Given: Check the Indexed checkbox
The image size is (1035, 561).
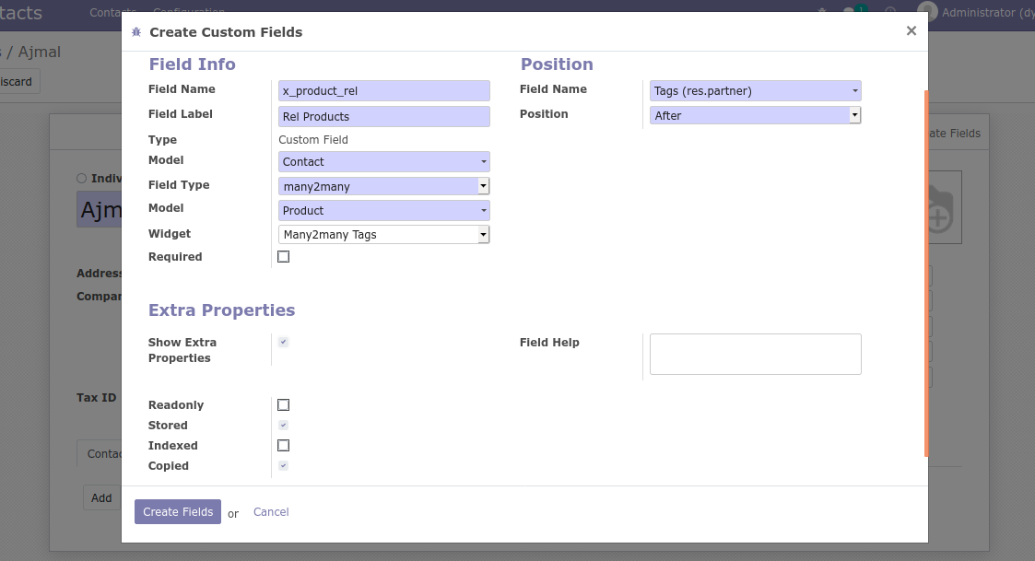Looking at the screenshot, I should pos(283,446).
